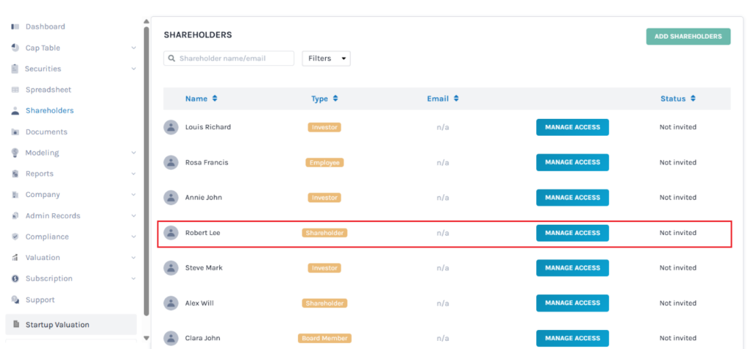This screenshot has width=748, height=349.
Task: Click the Modeling lightbulb icon
Action: point(15,153)
